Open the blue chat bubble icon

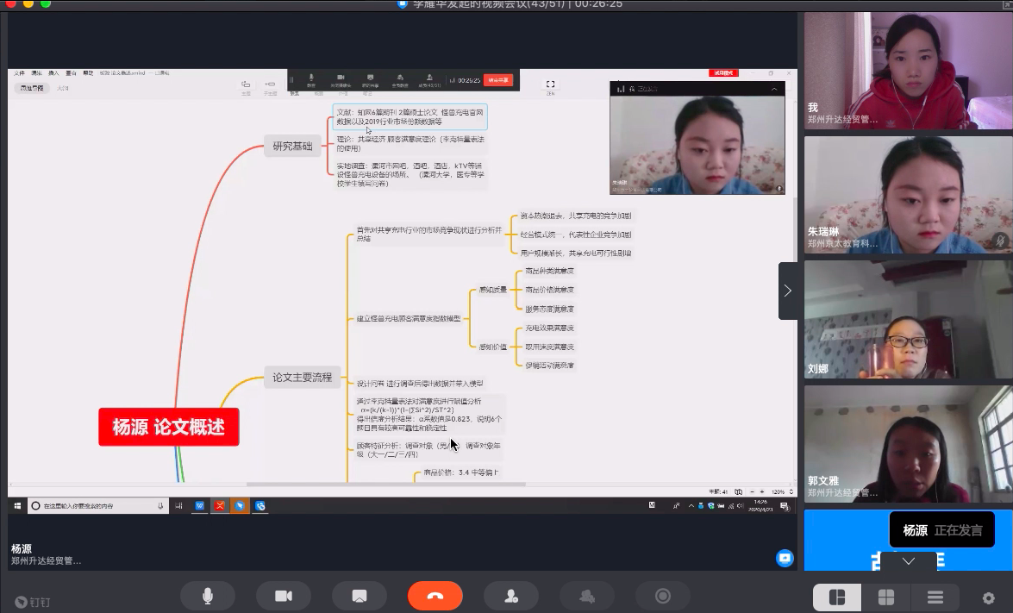[x=785, y=558]
